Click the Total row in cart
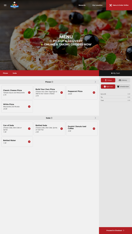The width and height of the screenshot is (132, 234). [x=115, y=100]
